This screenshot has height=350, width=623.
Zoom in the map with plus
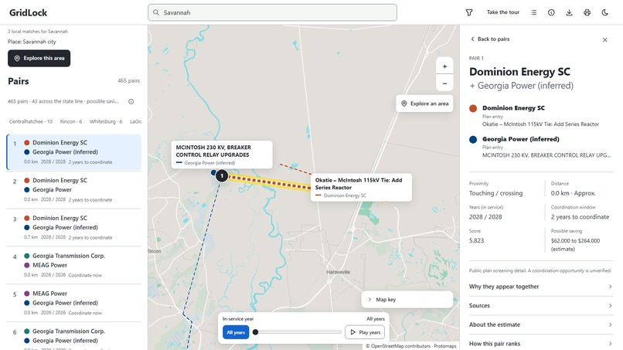pos(444,66)
